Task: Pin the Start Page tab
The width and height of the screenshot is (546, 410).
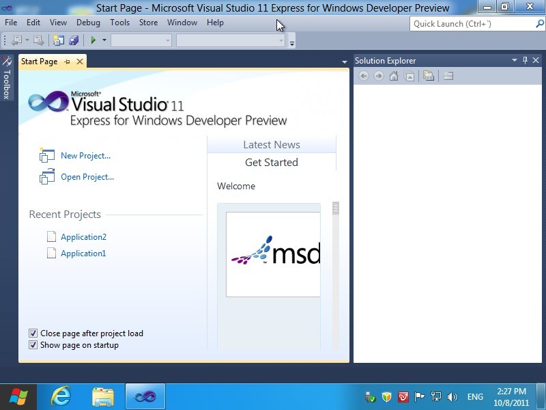Action: click(x=67, y=61)
